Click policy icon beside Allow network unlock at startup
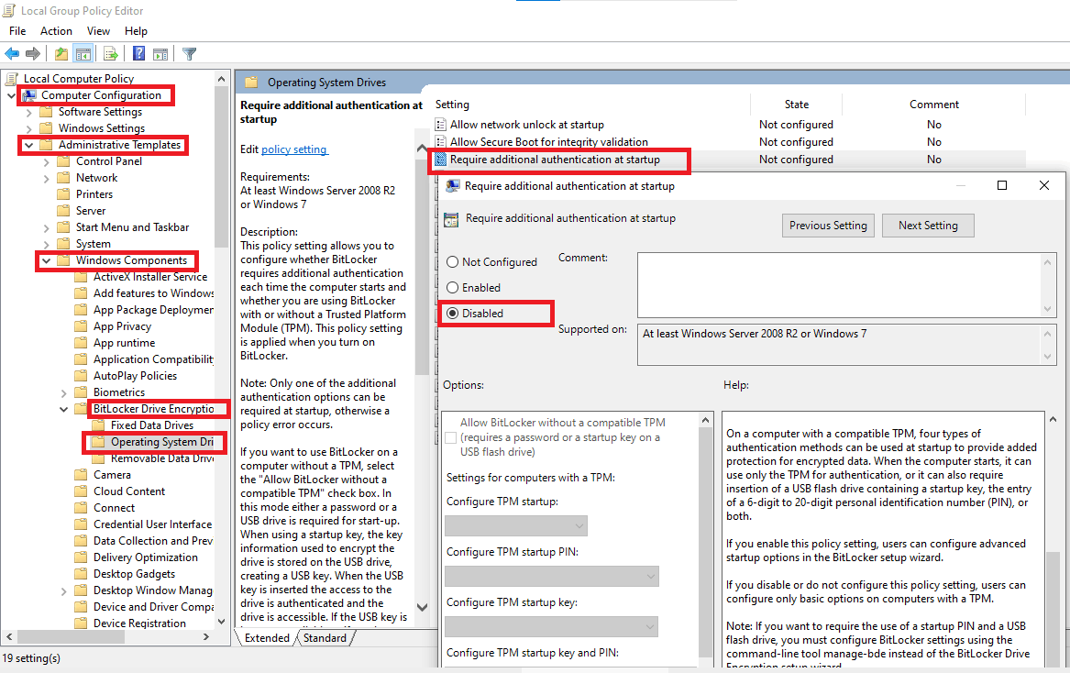The height and width of the screenshot is (673, 1070). [x=441, y=124]
